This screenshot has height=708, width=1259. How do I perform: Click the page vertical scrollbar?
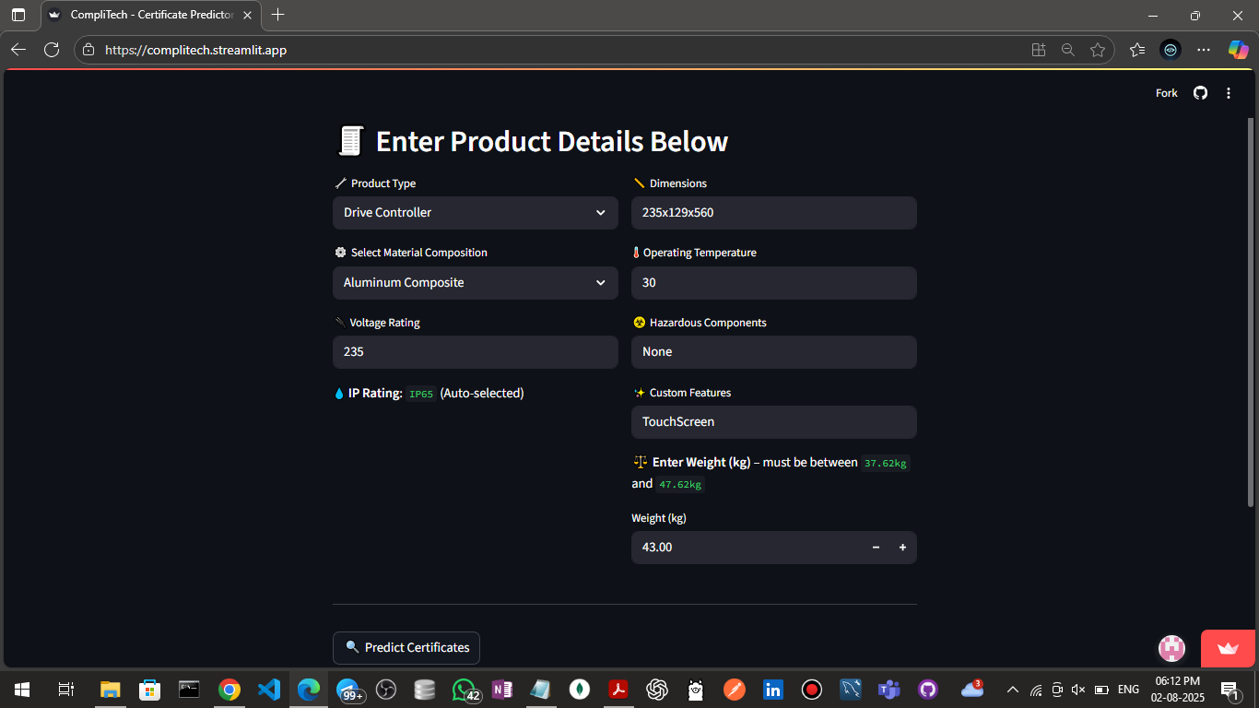(x=1251, y=313)
